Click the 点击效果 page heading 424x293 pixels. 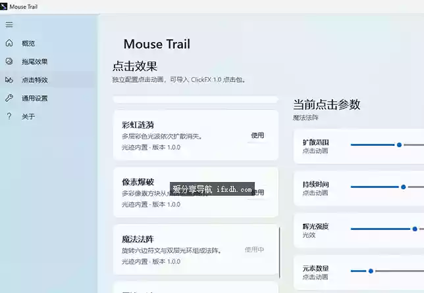coord(135,66)
